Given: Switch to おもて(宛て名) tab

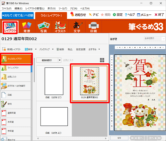Looking at the screenshot, I should (x=18, y=15).
